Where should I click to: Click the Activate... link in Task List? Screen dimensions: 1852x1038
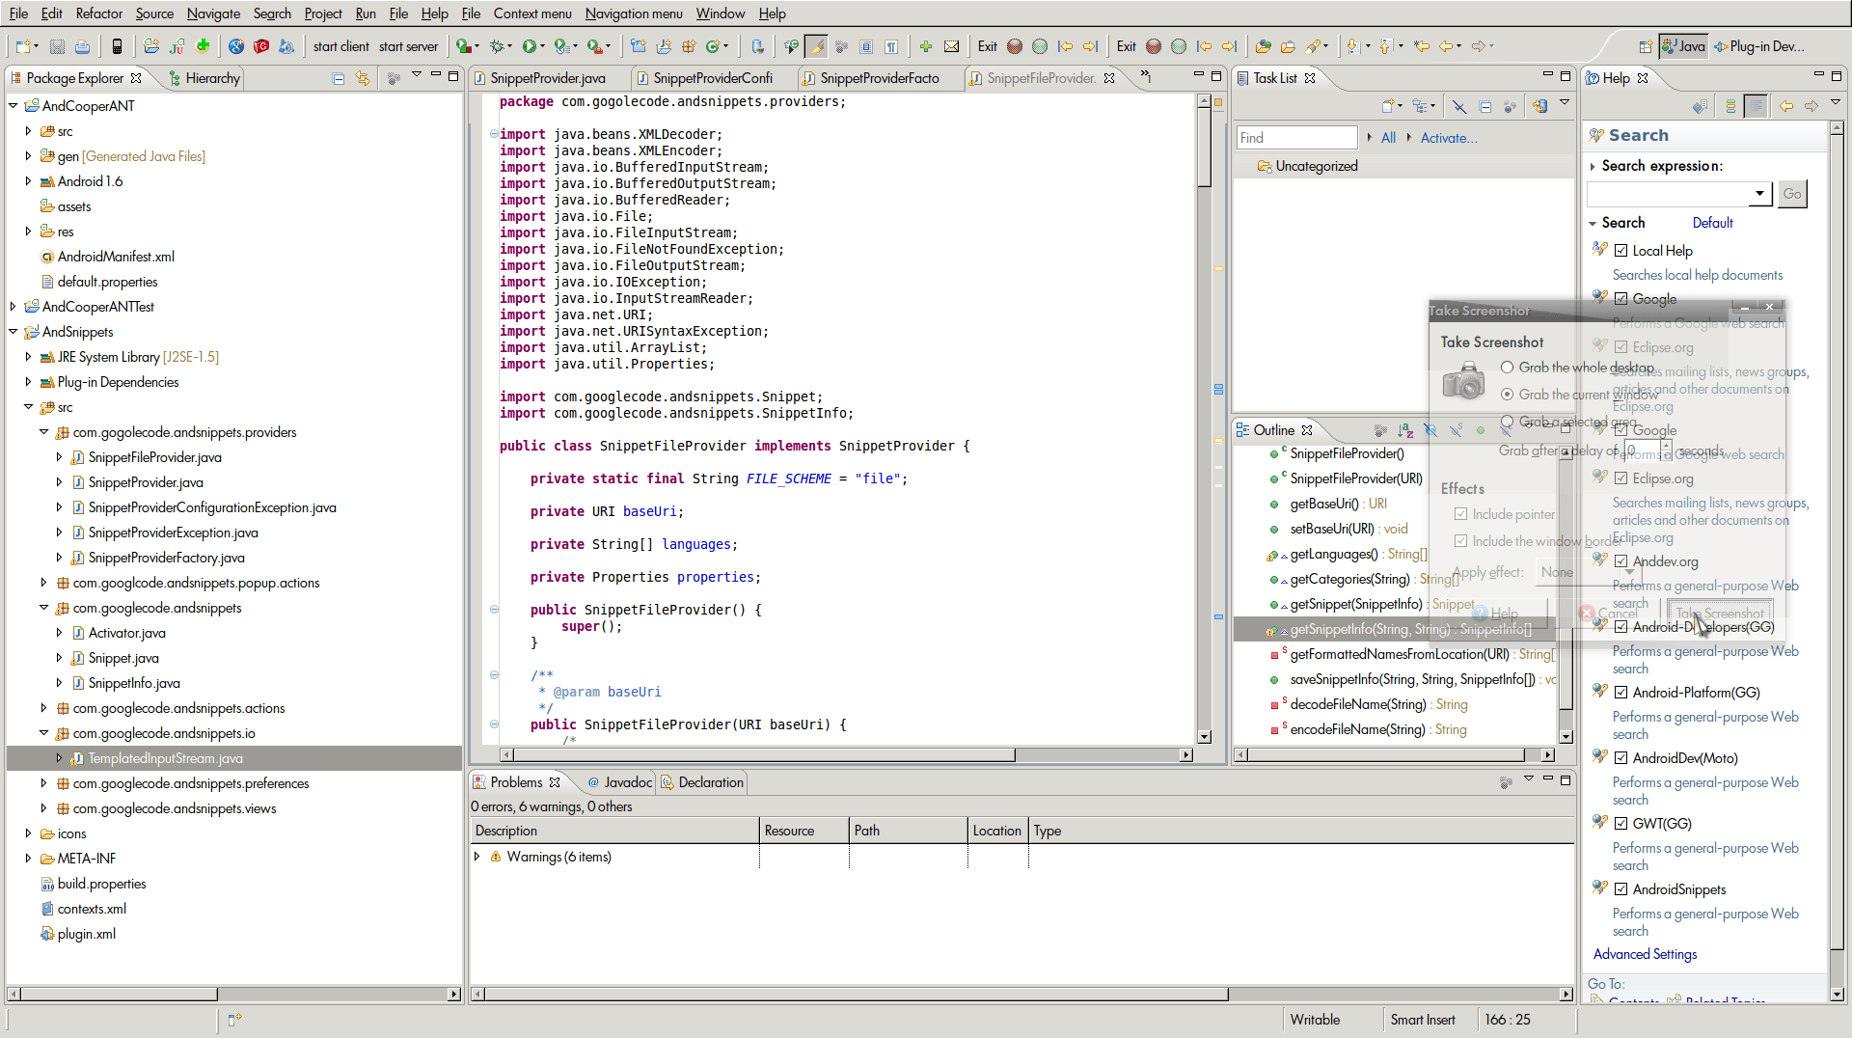pyautogui.click(x=1448, y=138)
